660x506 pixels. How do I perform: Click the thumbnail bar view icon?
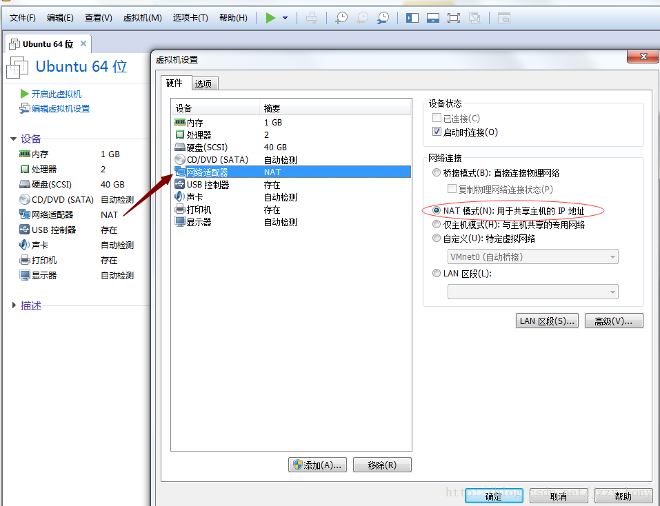432,18
